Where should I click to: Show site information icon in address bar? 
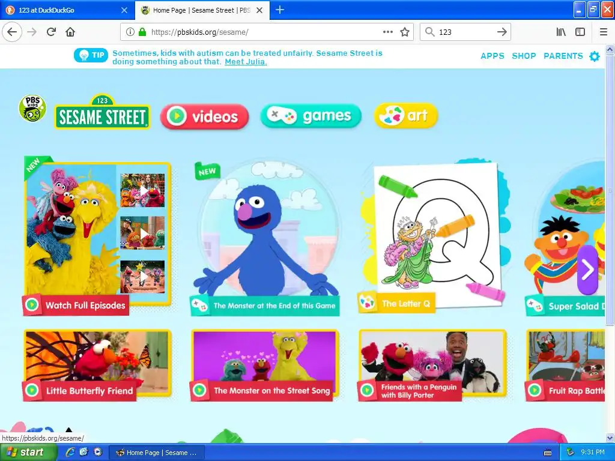pyautogui.click(x=130, y=32)
